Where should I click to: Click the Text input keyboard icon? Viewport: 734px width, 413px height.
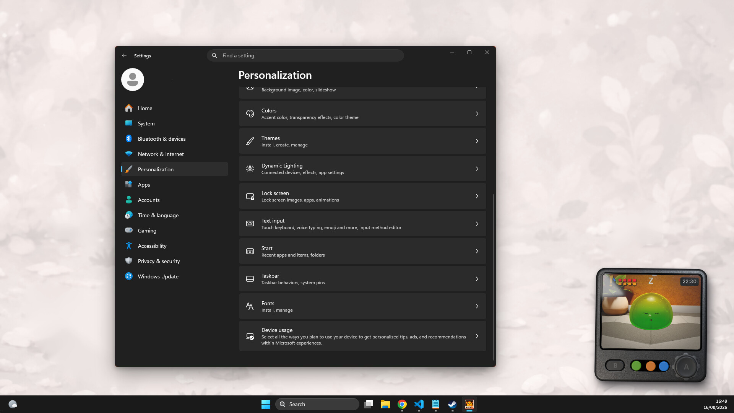point(250,224)
